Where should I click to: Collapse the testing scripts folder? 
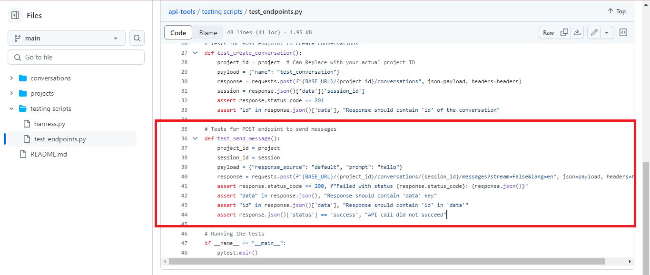click(11, 108)
